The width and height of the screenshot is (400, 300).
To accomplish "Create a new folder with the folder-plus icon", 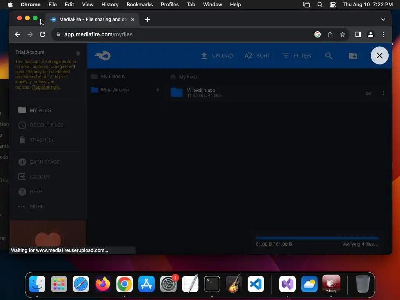I will pyautogui.click(x=353, y=55).
